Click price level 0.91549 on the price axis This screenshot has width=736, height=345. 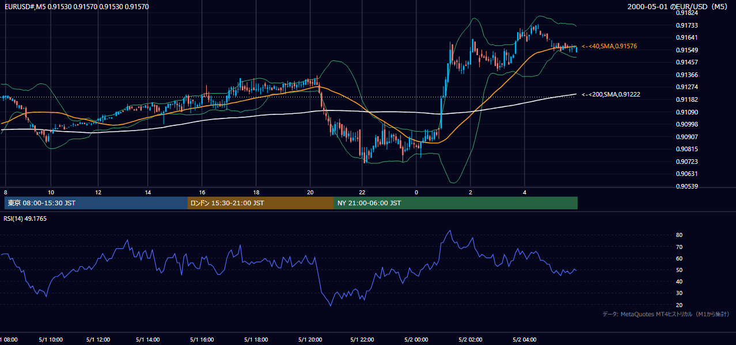(686, 50)
